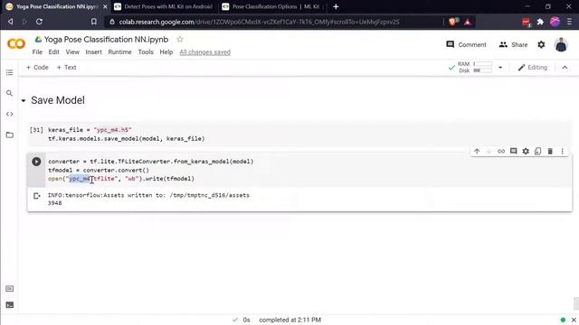Image resolution: width=579 pixels, height=325 pixels.
Task: Reload the page
Action: 39,22
